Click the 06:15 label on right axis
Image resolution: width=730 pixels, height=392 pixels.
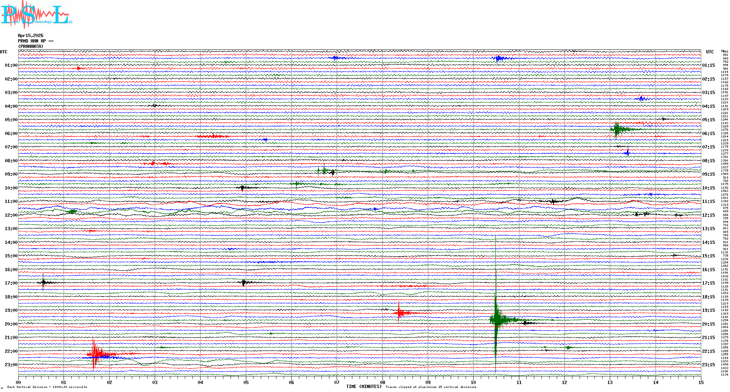pos(708,134)
